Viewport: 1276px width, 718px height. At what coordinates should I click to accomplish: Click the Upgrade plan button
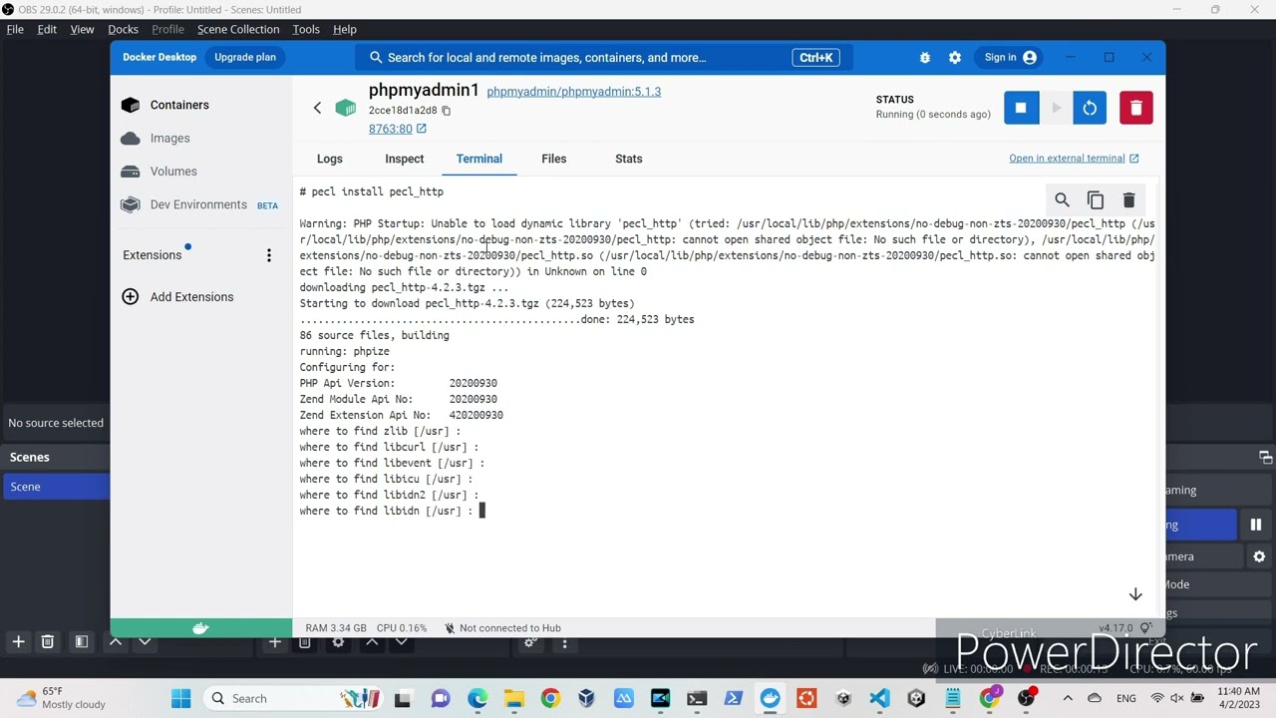pos(245,58)
